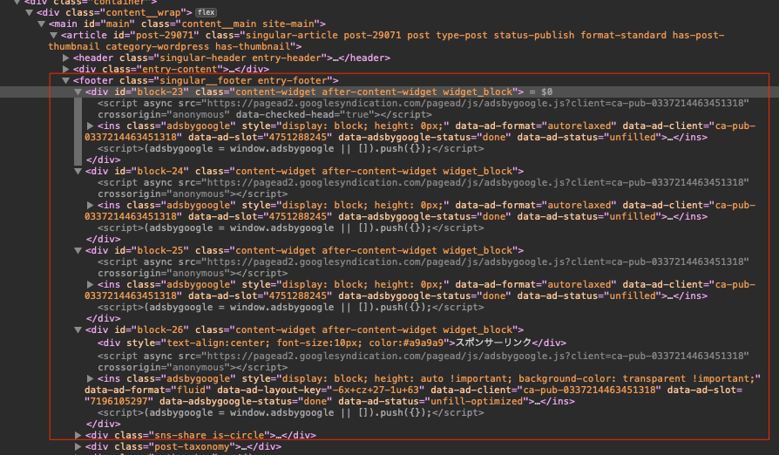Expand the sns-share is-circle div

[78, 435]
